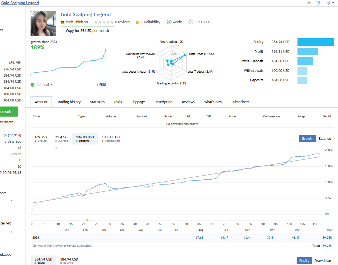Image resolution: width=338 pixels, height=265 pixels.
Task: Open the Trading history tab
Action: click(x=69, y=102)
